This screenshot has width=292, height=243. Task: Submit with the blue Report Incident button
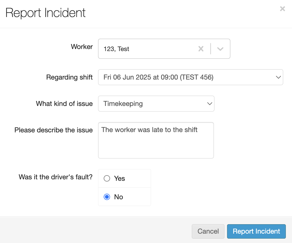pyautogui.click(x=256, y=231)
